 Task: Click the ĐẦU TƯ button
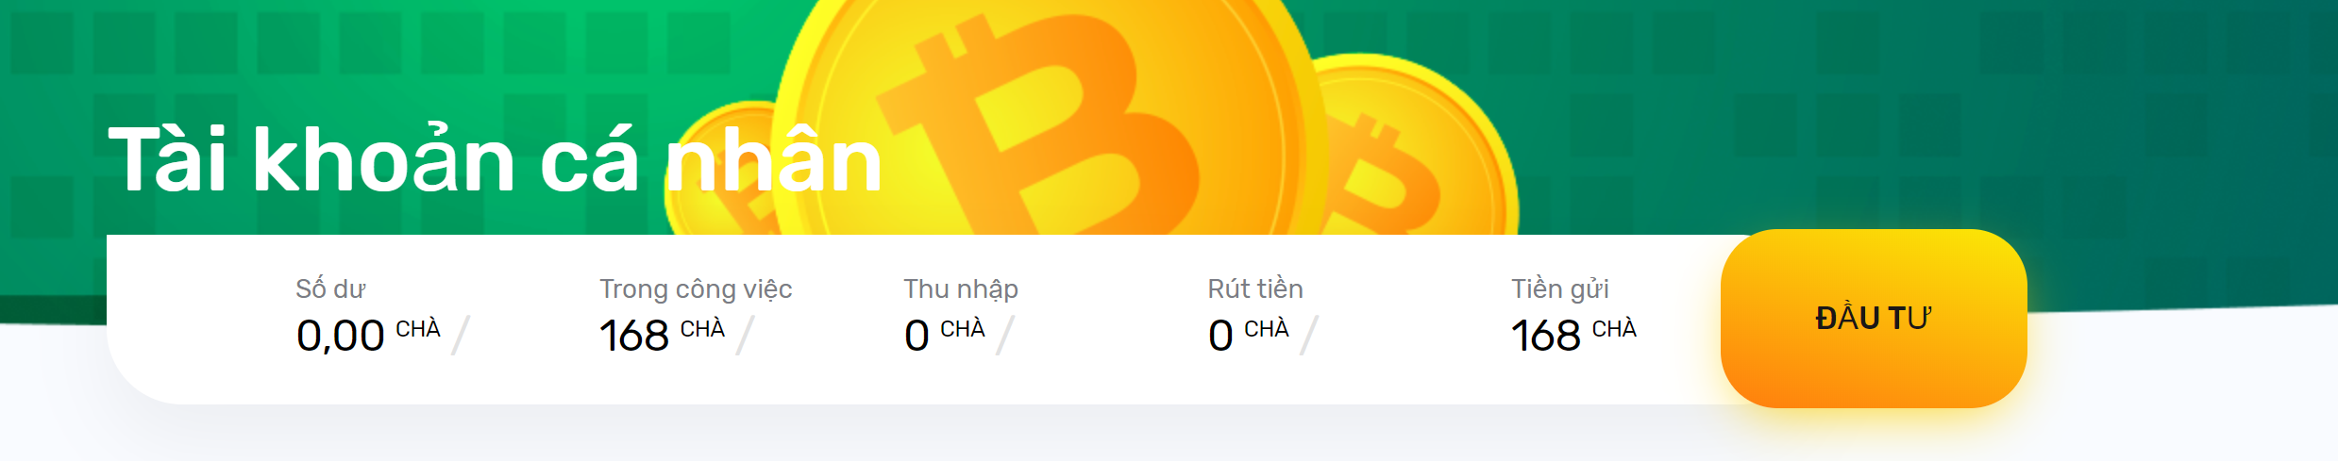[1873, 319]
